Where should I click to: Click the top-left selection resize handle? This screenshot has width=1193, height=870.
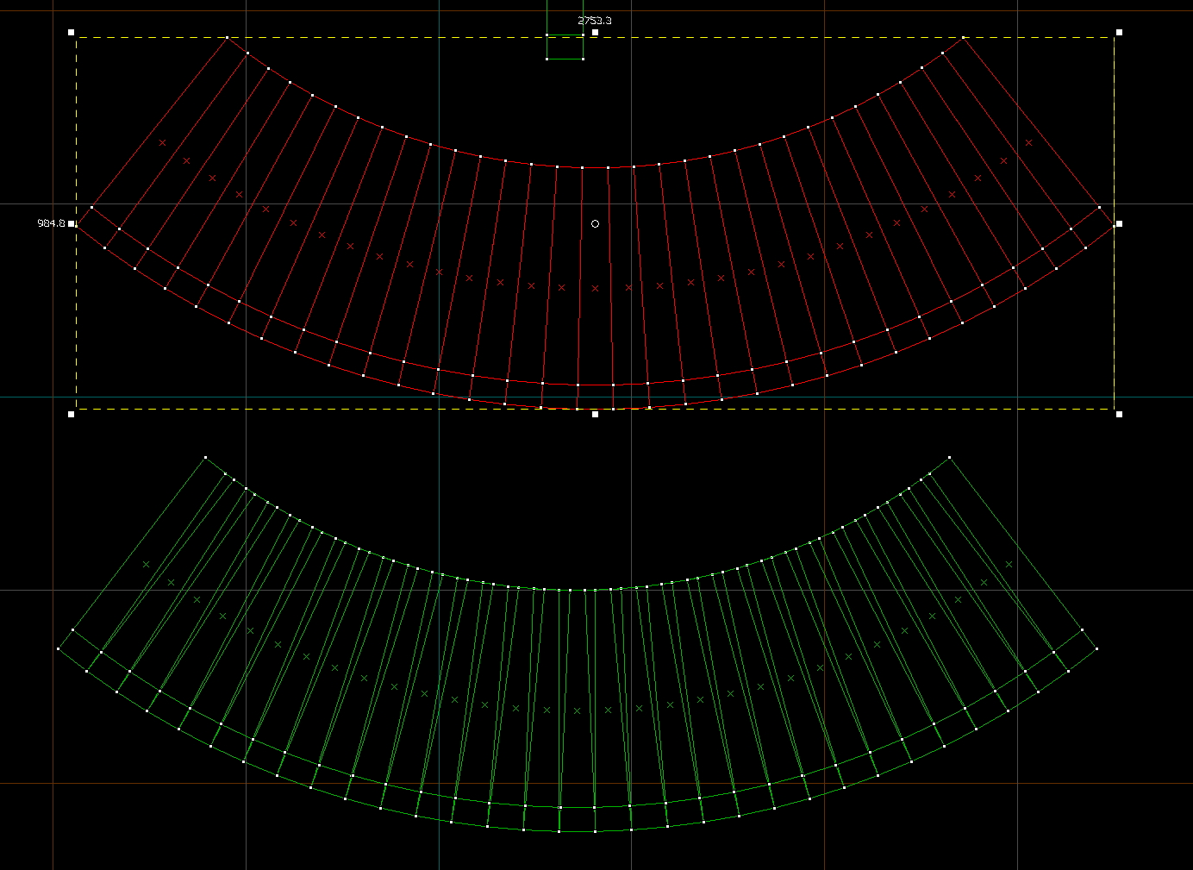(72, 32)
